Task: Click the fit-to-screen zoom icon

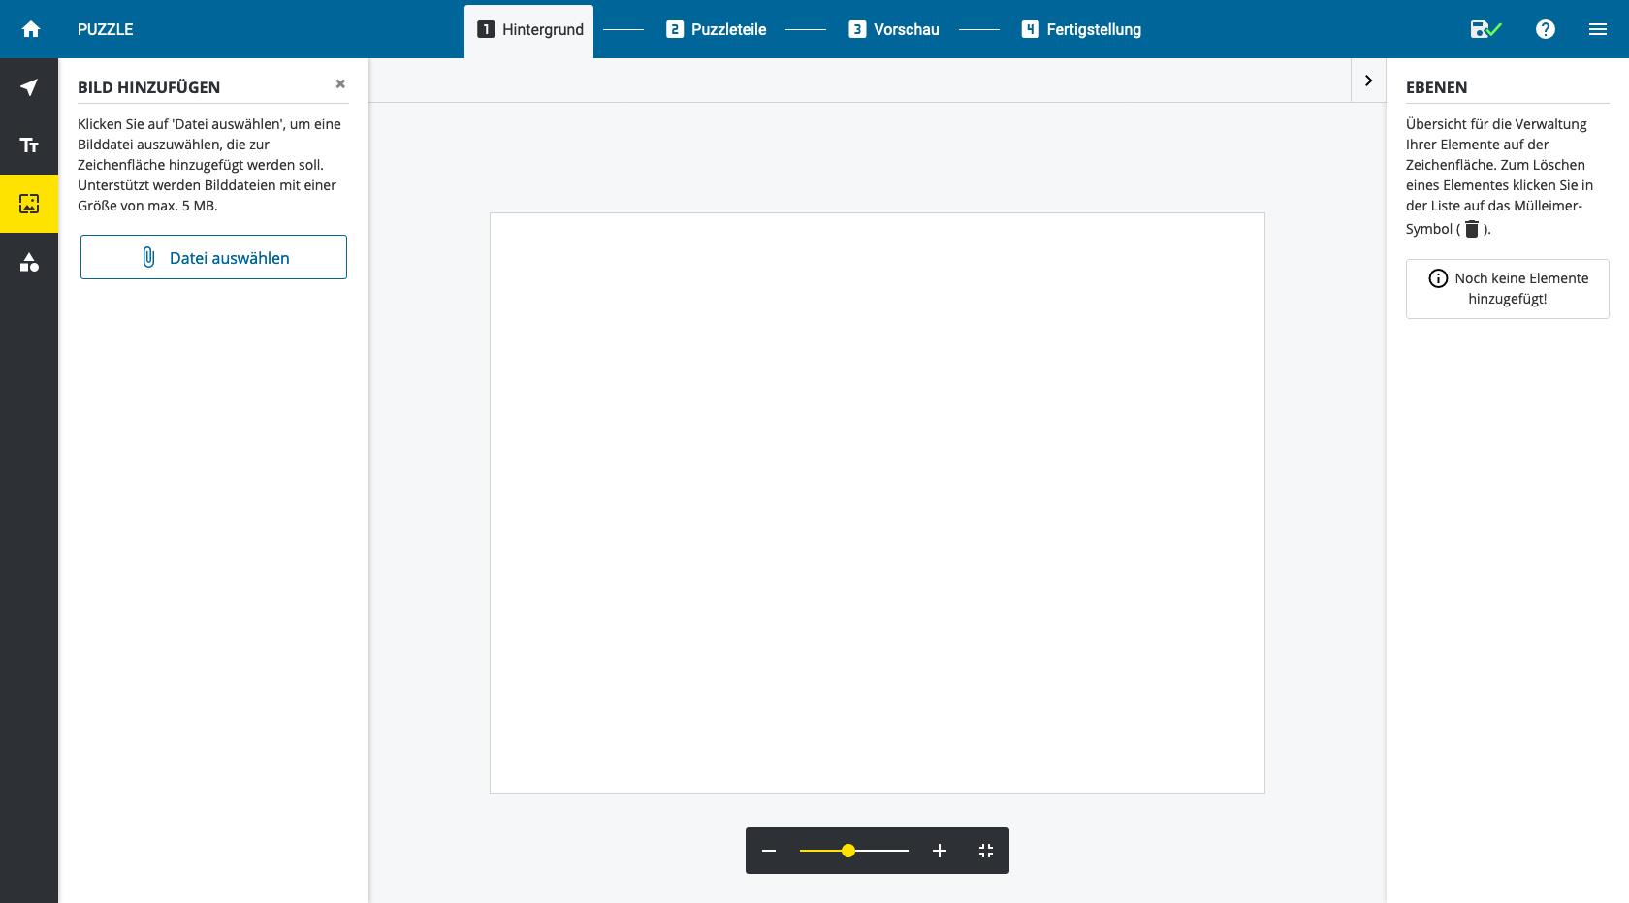Action: pyautogui.click(x=986, y=851)
